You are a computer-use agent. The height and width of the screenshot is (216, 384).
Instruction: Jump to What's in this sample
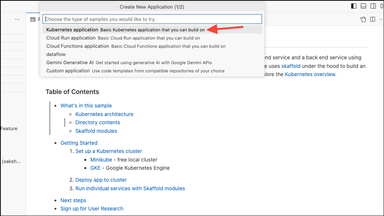(x=86, y=106)
